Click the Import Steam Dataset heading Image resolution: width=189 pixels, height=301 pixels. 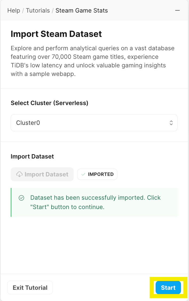[56, 34]
